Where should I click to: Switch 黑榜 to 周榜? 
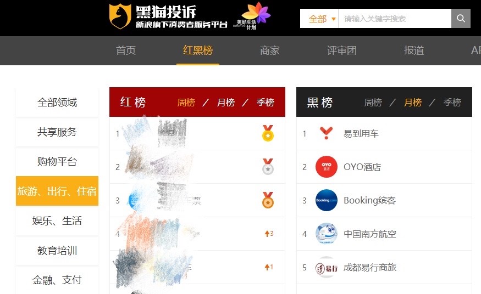(373, 102)
